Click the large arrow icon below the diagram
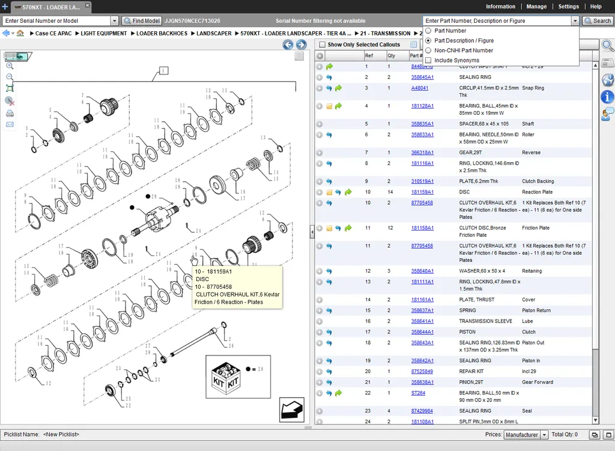 coord(292,410)
